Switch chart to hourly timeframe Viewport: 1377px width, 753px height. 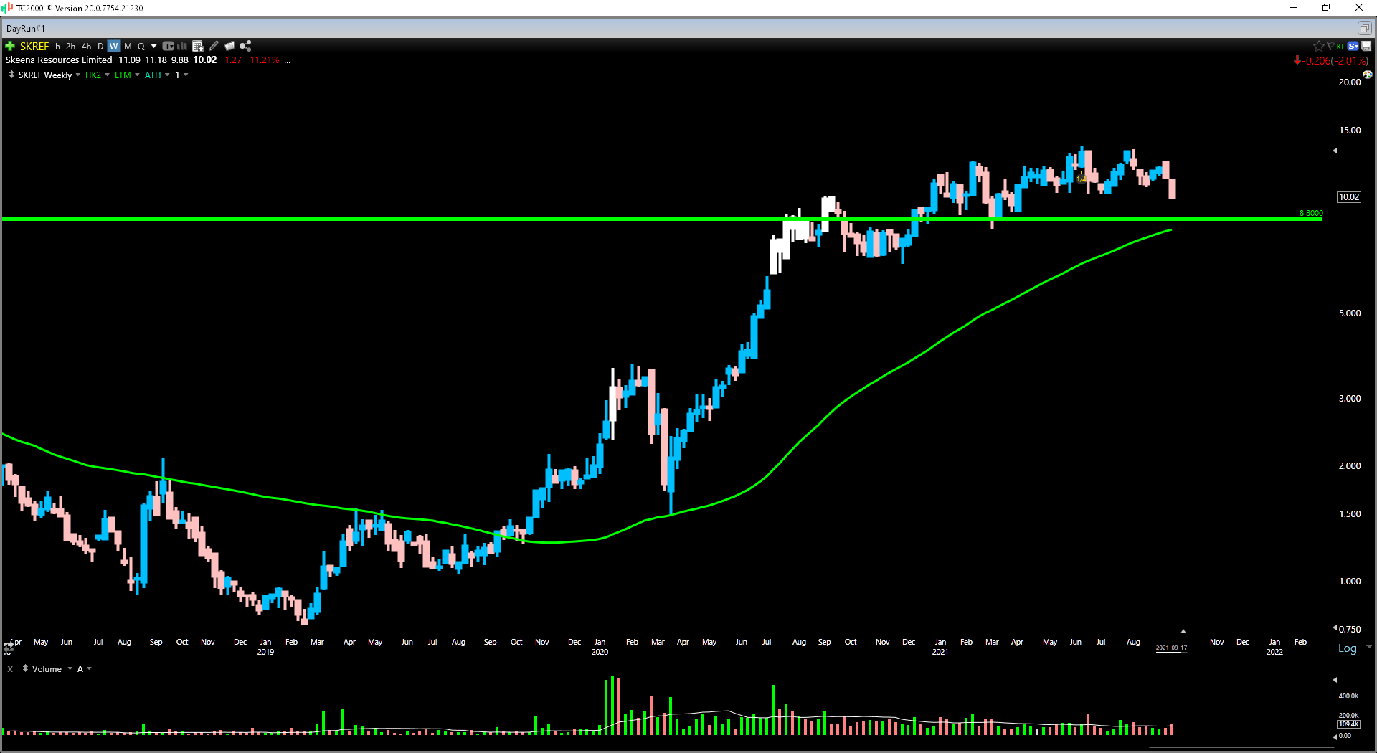[x=57, y=46]
